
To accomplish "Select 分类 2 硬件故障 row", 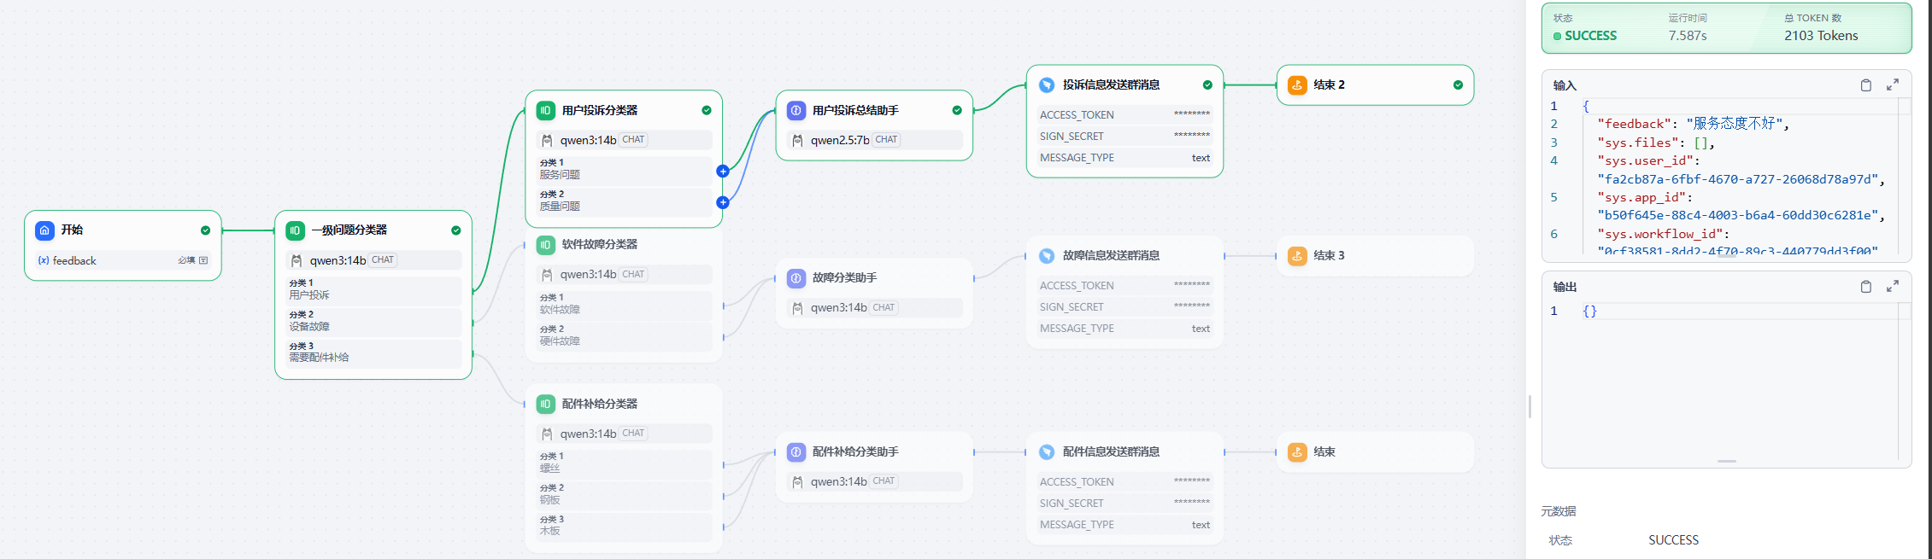I will click(624, 335).
